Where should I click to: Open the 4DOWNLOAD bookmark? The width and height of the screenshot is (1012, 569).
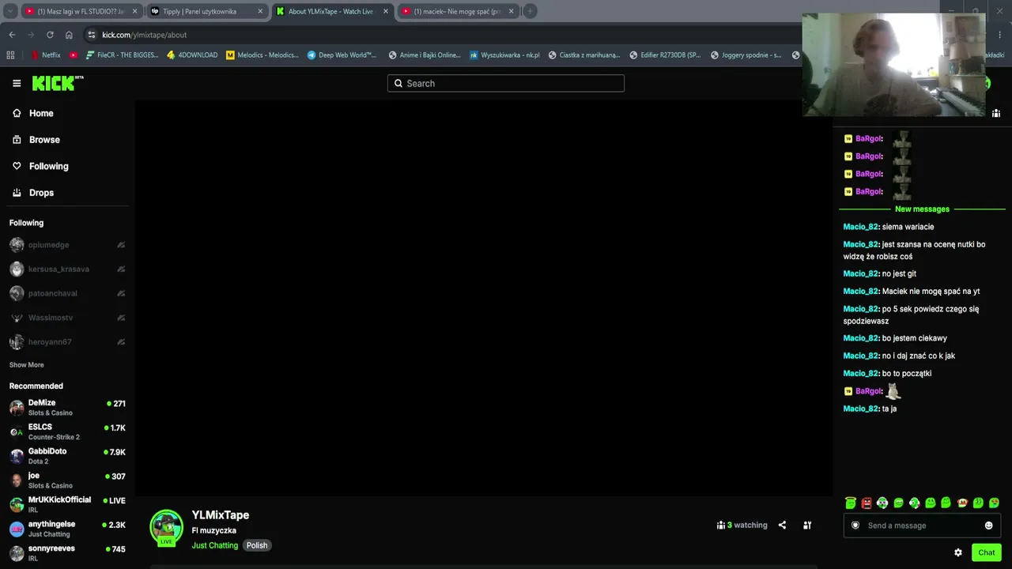[192, 55]
